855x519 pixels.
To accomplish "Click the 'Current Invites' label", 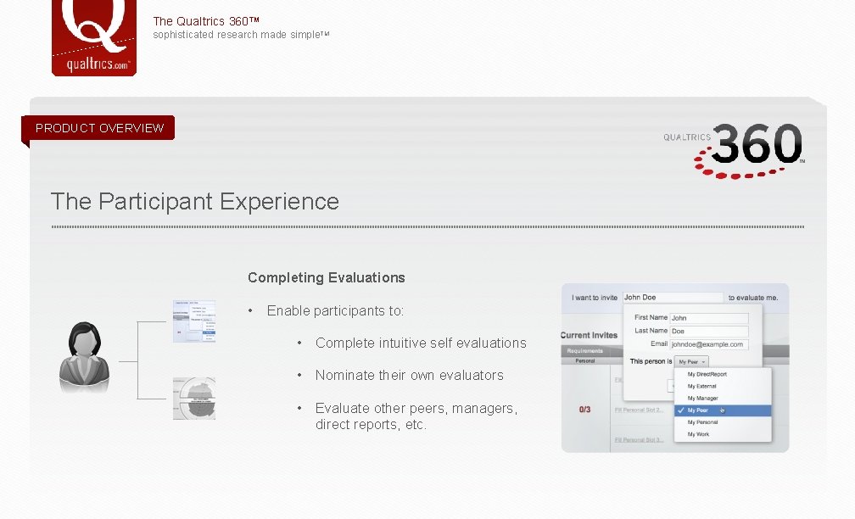I will 589,335.
